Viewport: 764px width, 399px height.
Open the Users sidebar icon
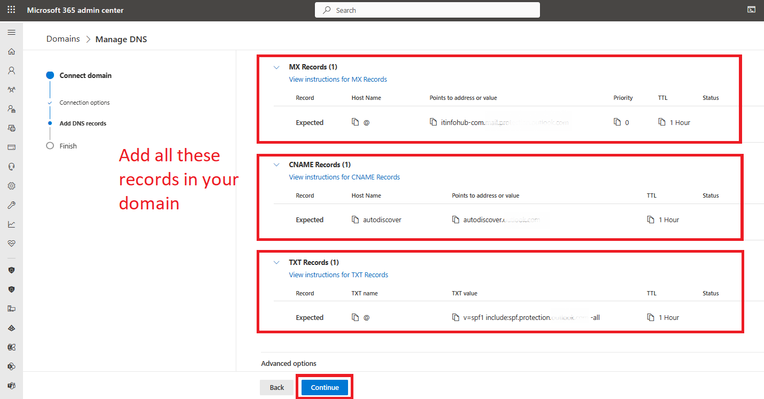(x=11, y=71)
